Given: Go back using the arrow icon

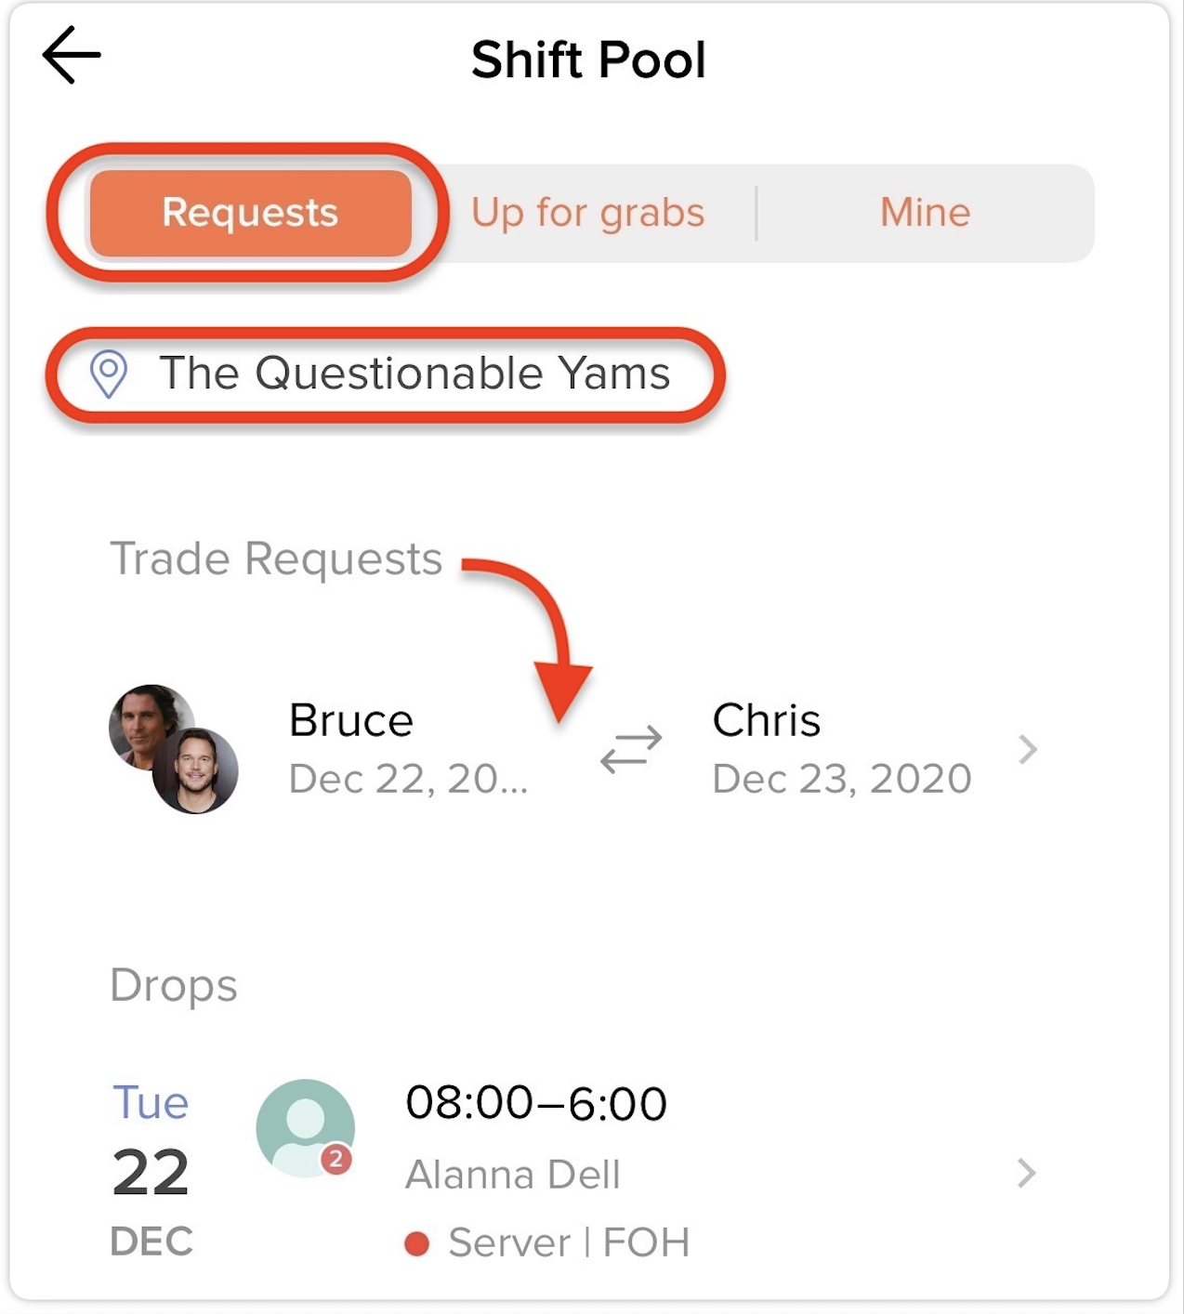Looking at the screenshot, I should click(x=72, y=55).
